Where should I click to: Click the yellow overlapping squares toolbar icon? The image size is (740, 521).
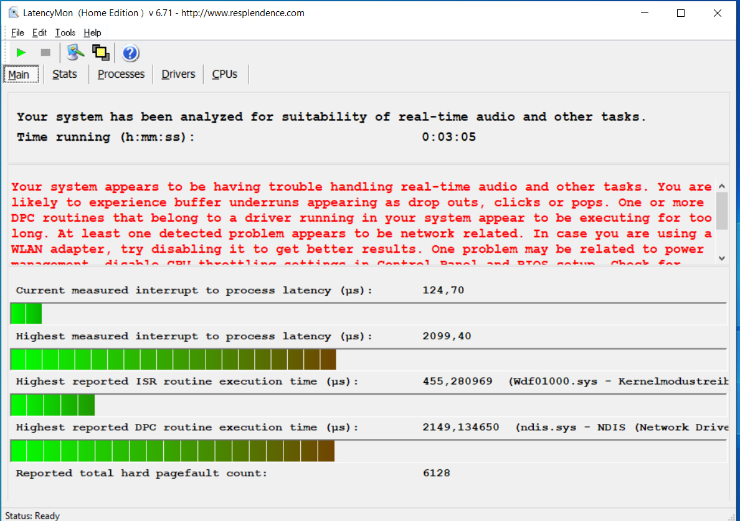[x=100, y=52]
